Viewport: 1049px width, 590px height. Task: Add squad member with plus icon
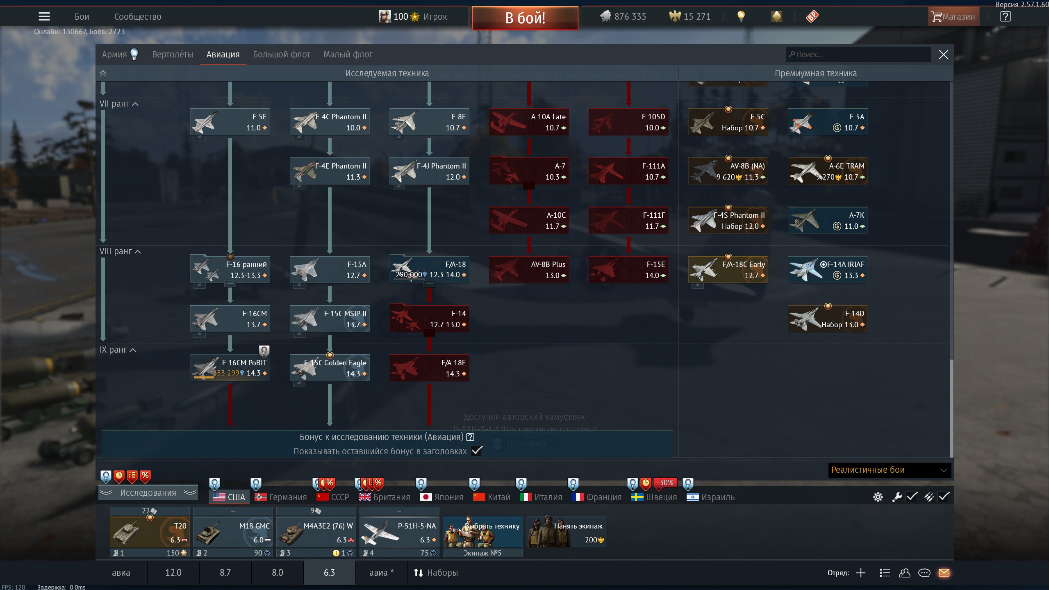(x=861, y=573)
